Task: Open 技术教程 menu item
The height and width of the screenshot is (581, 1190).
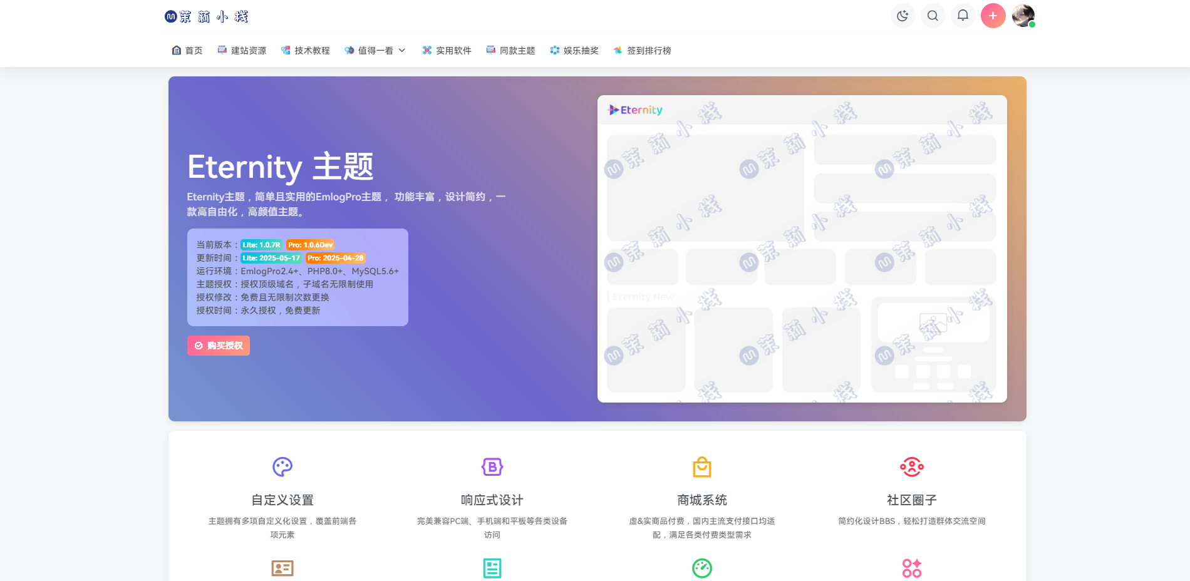Action: (x=306, y=50)
